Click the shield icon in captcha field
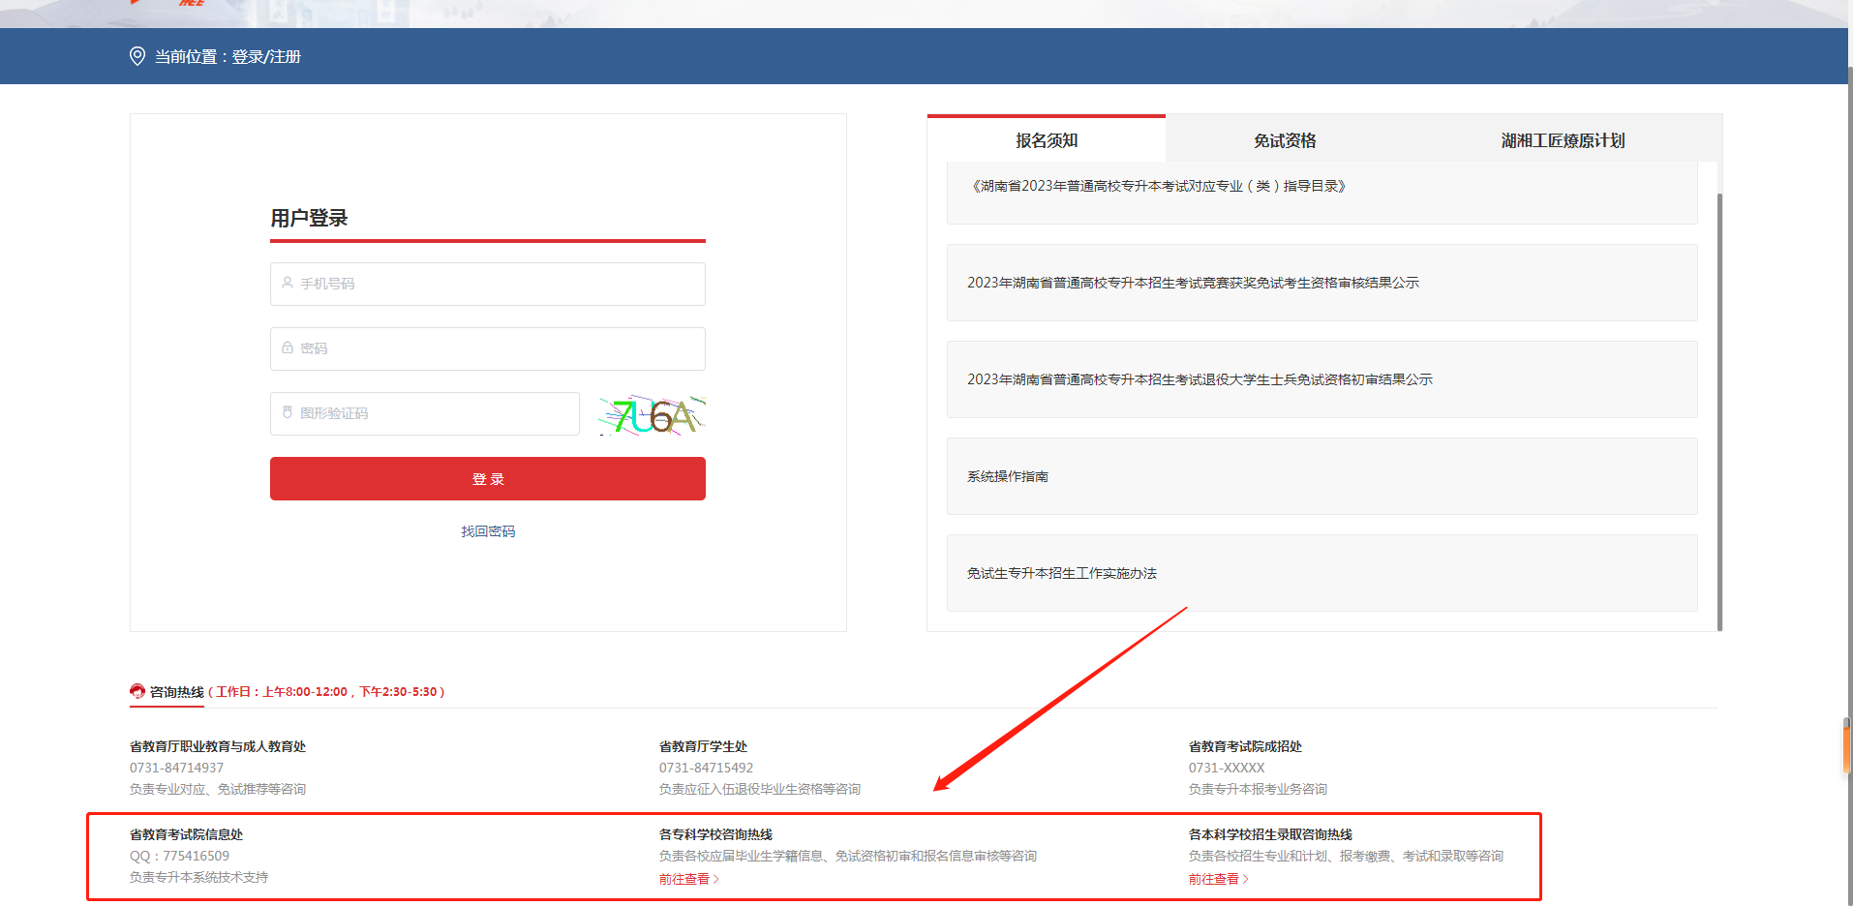 point(288,412)
